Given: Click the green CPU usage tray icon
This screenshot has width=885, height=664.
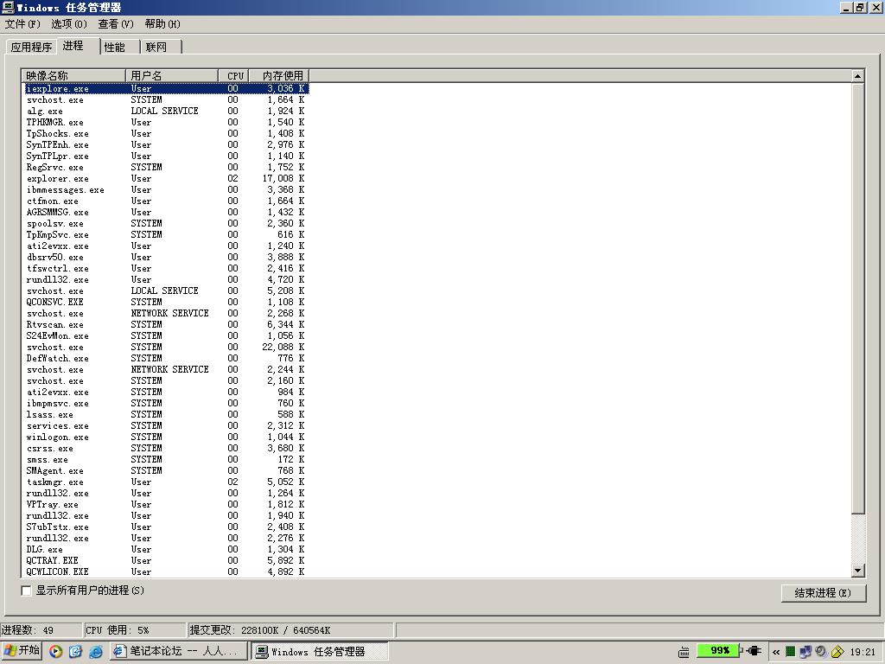Looking at the screenshot, I should pos(790,652).
